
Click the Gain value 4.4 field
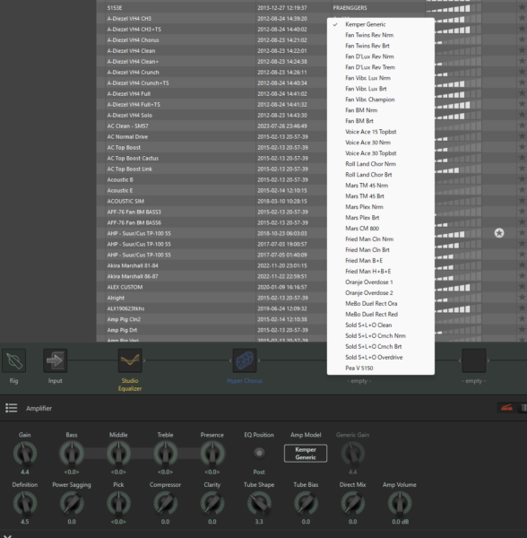click(25, 473)
